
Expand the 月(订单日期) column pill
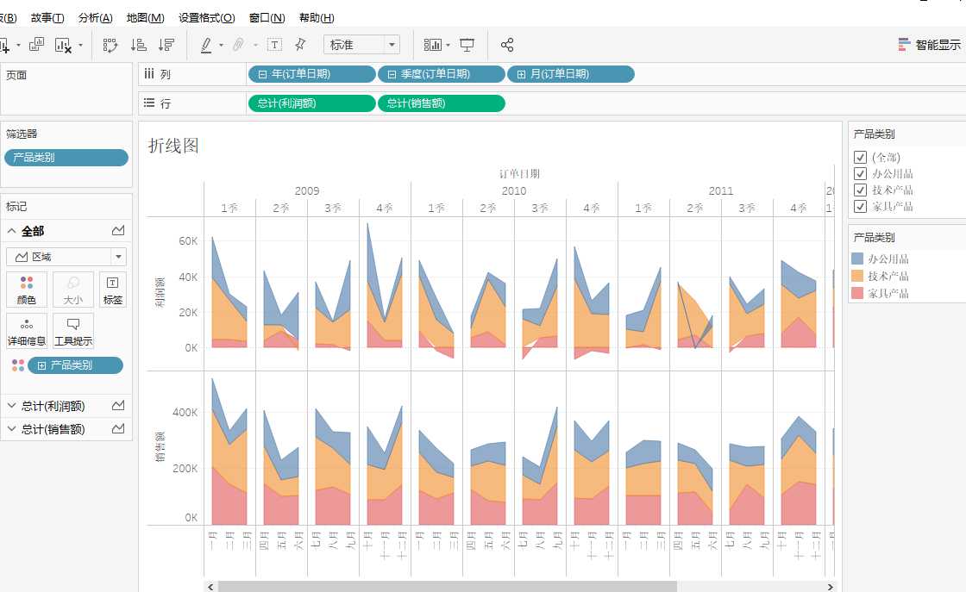click(521, 74)
